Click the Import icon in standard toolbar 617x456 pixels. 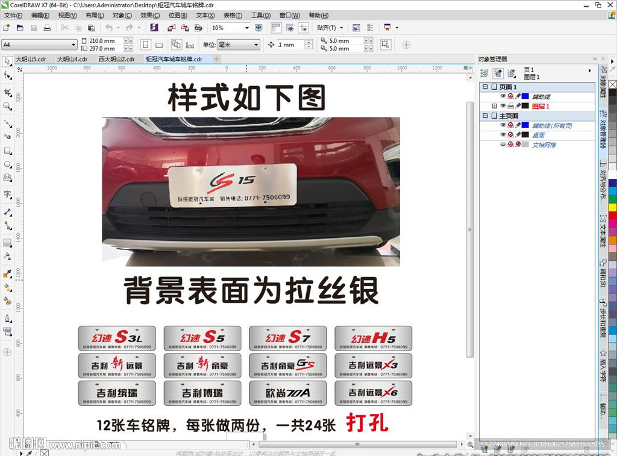pos(171,28)
